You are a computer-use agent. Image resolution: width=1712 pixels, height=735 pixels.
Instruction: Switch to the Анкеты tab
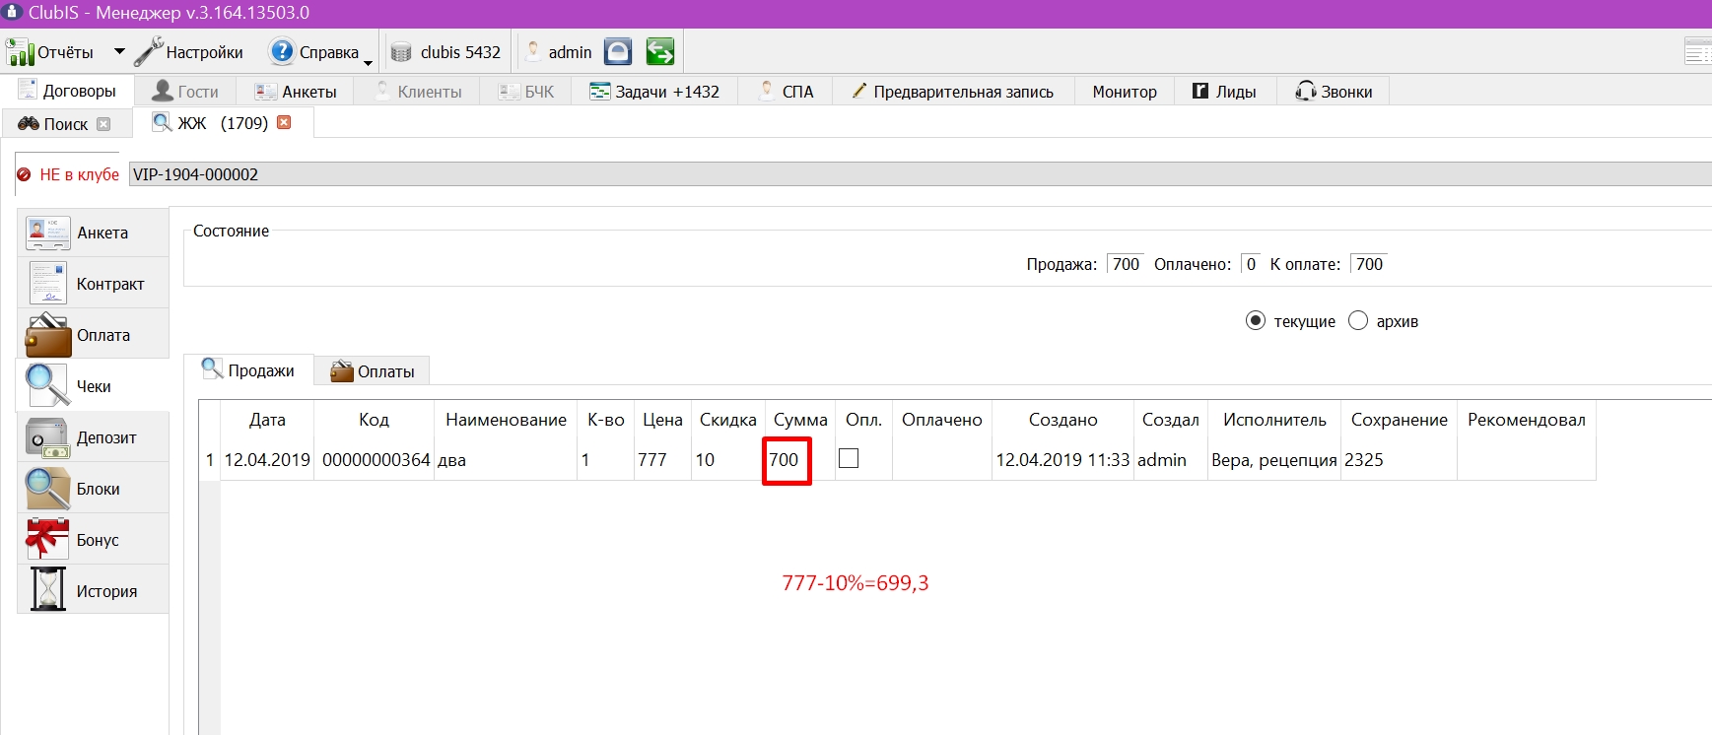pos(295,91)
